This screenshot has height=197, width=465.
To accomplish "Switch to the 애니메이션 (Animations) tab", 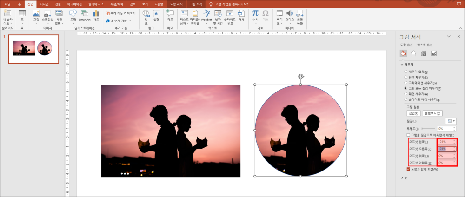I will pos(73,4).
